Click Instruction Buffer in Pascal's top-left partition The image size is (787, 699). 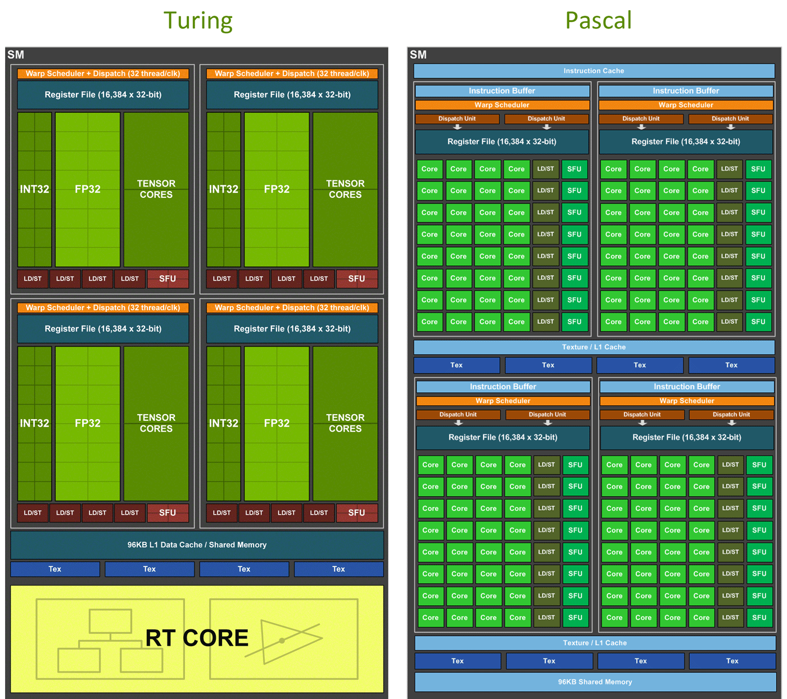tap(502, 90)
